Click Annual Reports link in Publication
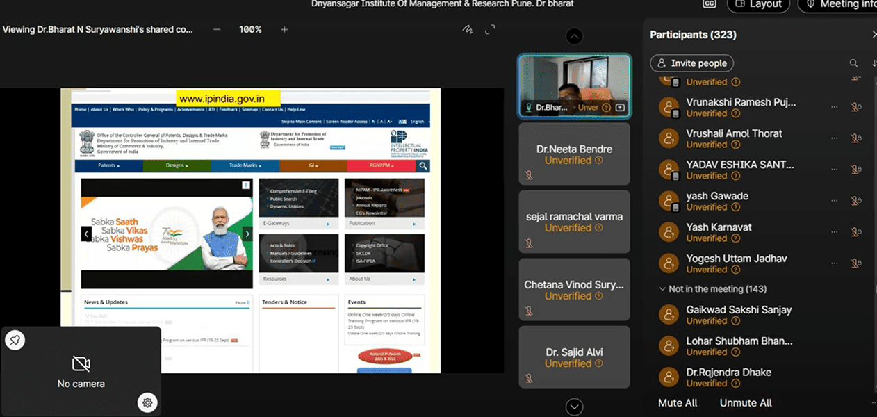 371,206
